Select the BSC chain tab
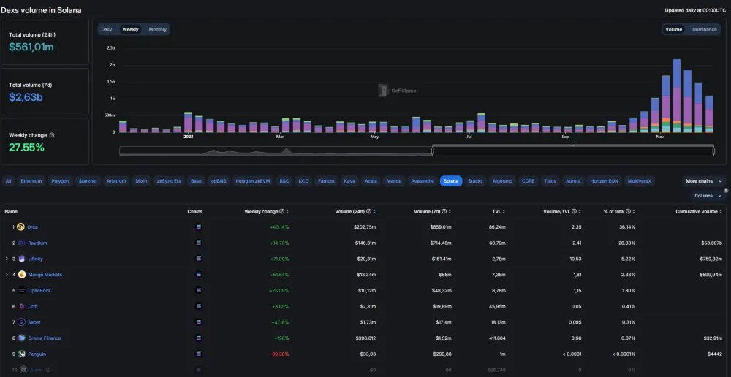This screenshot has height=377, width=731. point(284,180)
